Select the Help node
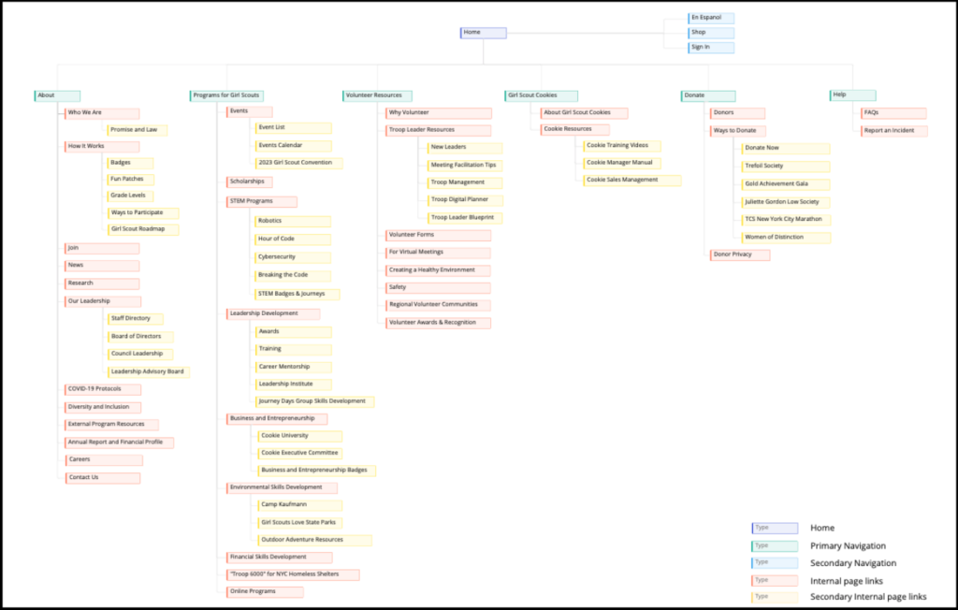The width and height of the screenshot is (958, 610). pos(853,95)
